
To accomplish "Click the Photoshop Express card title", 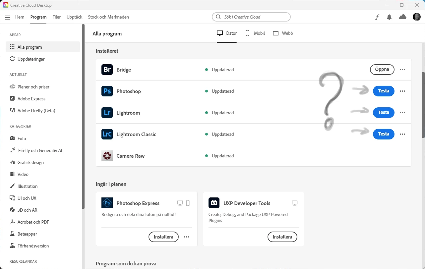I will pyautogui.click(x=138, y=203).
